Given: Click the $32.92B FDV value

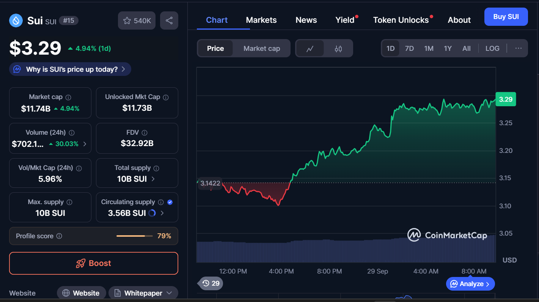Looking at the screenshot, I should coord(137,143).
